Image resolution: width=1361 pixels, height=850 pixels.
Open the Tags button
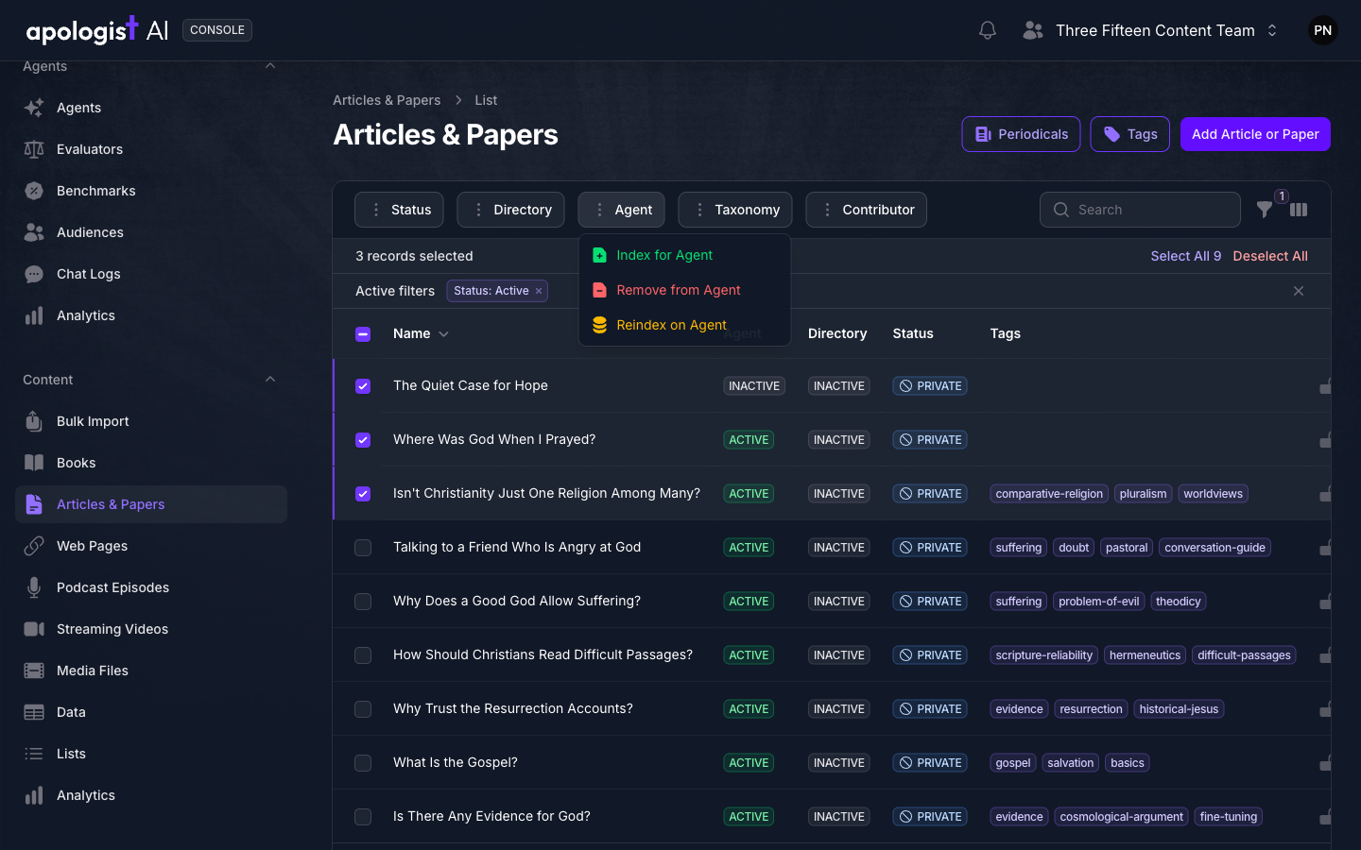(x=1129, y=134)
